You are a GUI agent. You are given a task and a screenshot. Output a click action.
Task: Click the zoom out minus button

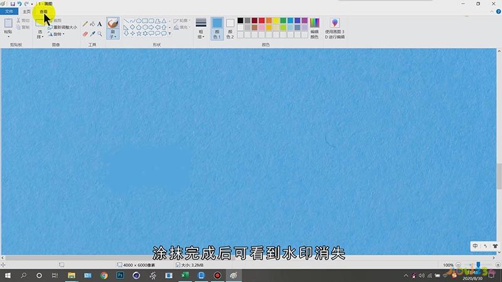pos(459,265)
